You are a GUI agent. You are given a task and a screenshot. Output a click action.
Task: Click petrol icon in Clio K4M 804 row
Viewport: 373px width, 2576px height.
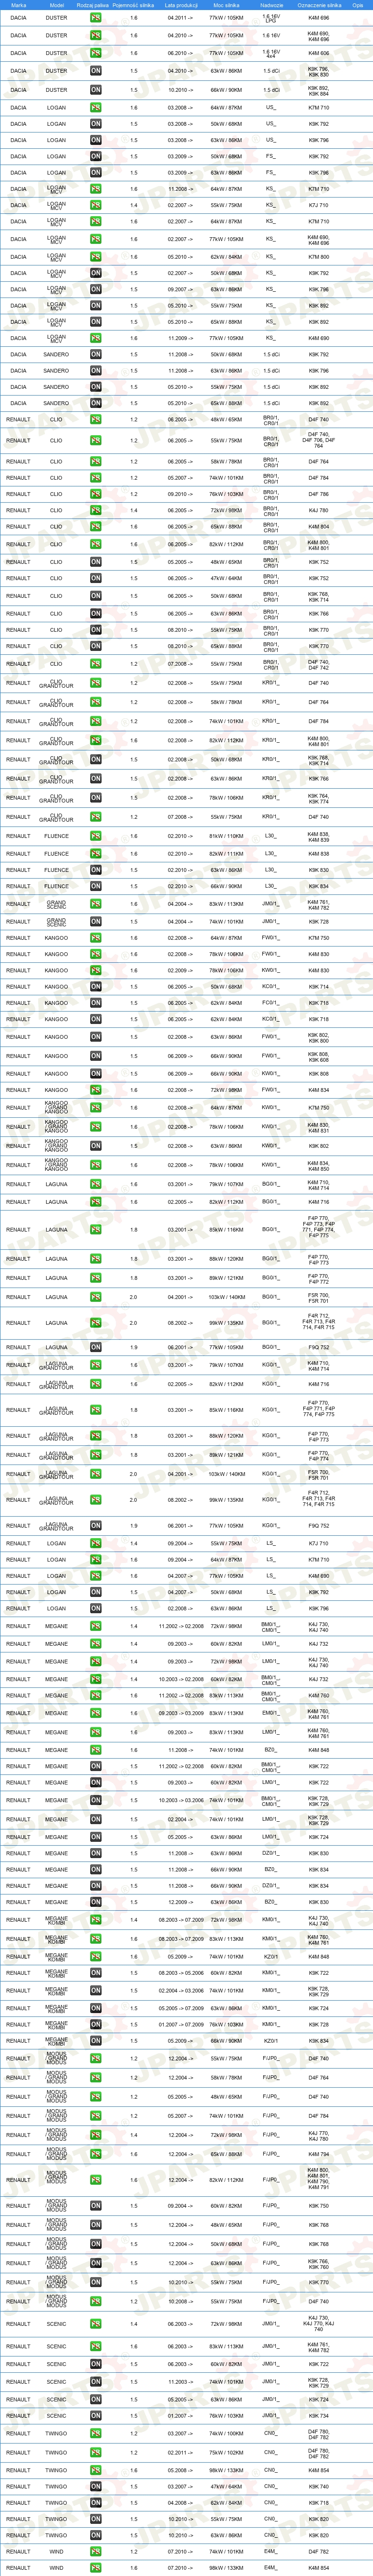[96, 526]
